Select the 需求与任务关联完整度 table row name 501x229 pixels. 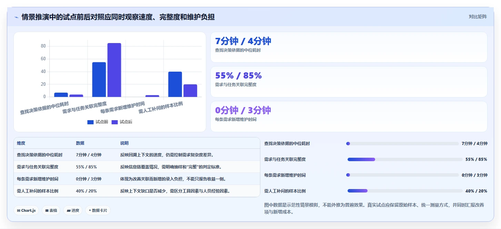point(38,167)
